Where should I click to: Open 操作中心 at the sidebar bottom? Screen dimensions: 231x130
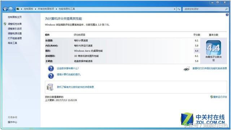(x=12, y=122)
